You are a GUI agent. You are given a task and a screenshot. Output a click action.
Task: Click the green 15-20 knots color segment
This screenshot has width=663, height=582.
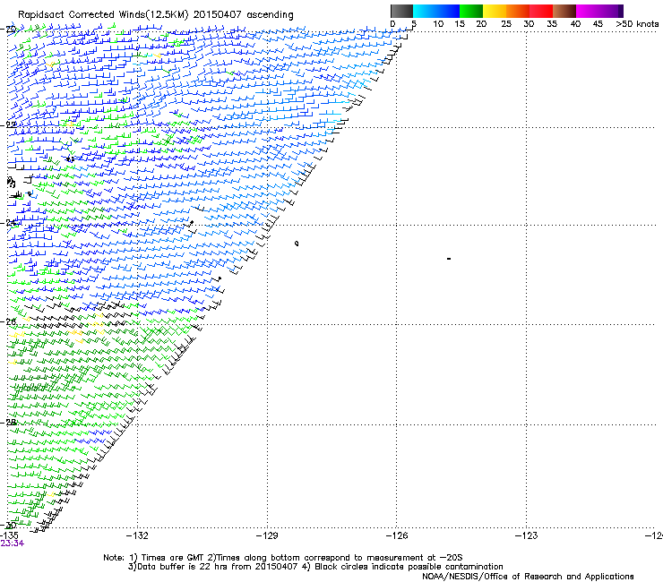[x=471, y=11]
